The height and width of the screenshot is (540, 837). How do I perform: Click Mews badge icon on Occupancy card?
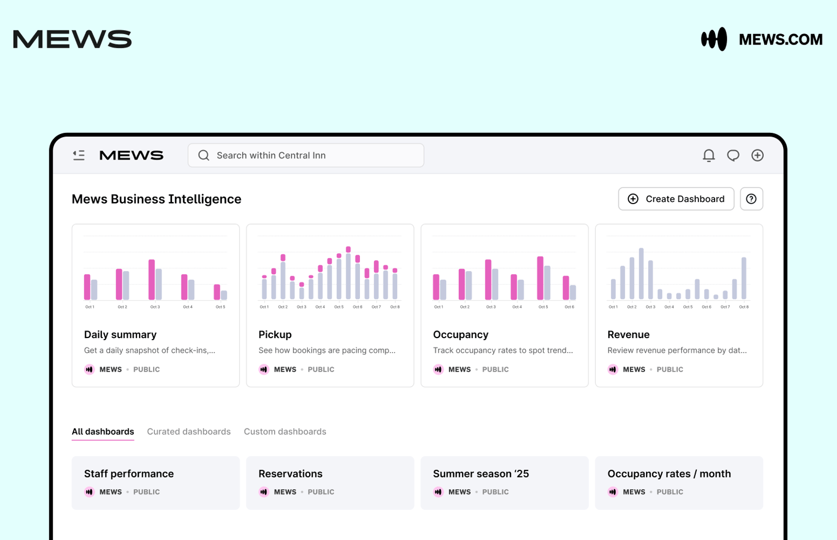tap(438, 369)
